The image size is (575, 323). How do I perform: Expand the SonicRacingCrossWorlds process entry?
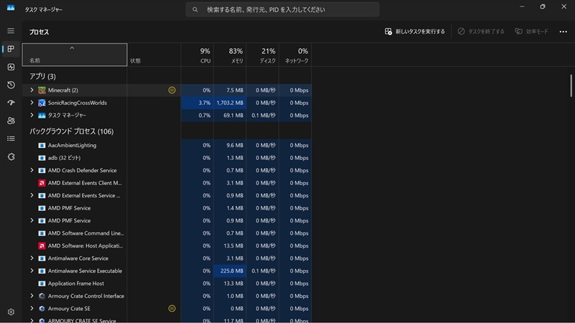click(x=32, y=103)
